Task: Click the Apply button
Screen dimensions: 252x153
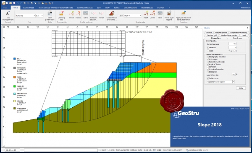Action: point(241,88)
